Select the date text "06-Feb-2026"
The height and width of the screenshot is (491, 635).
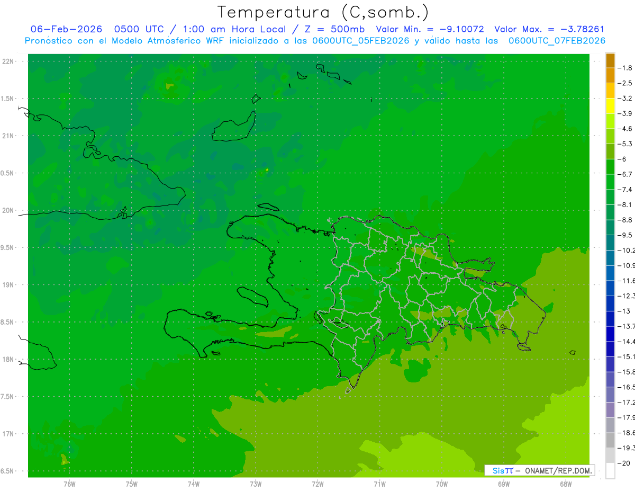(x=66, y=29)
